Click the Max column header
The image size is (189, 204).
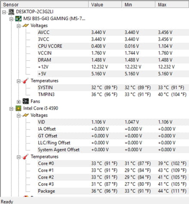172,5
